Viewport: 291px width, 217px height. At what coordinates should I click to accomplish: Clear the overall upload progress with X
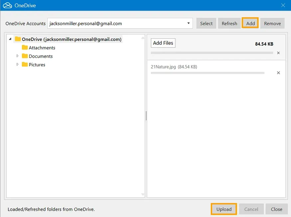click(x=278, y=53)
